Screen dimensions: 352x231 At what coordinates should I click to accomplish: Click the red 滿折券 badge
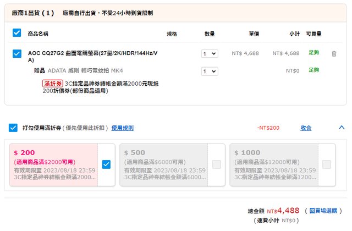[52, 84]
